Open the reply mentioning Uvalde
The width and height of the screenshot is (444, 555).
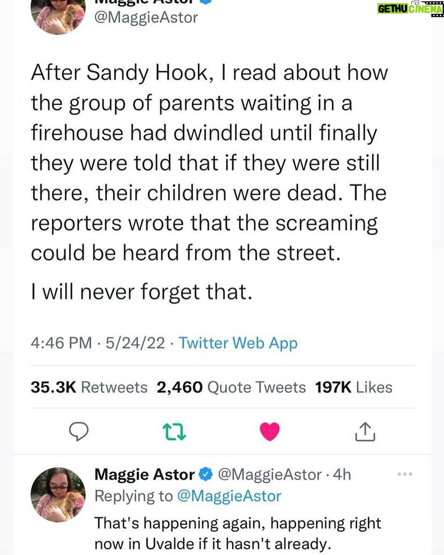point(237,533)
